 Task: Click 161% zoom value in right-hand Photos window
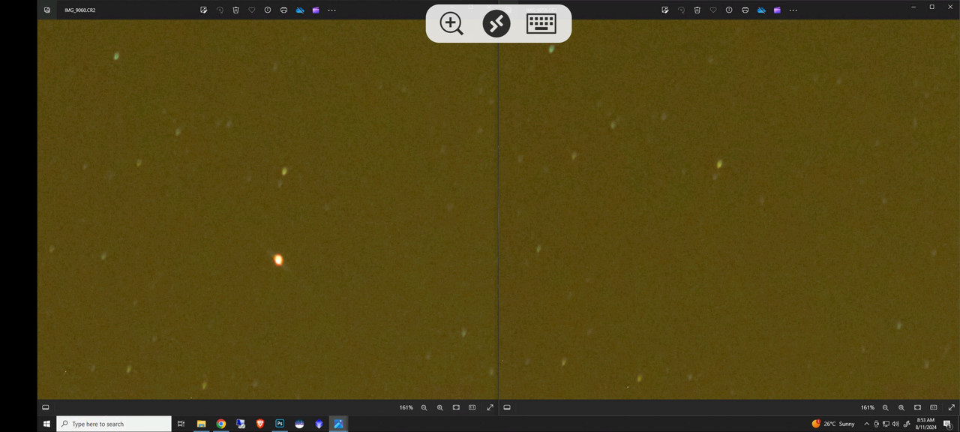(x=867, y=408)
